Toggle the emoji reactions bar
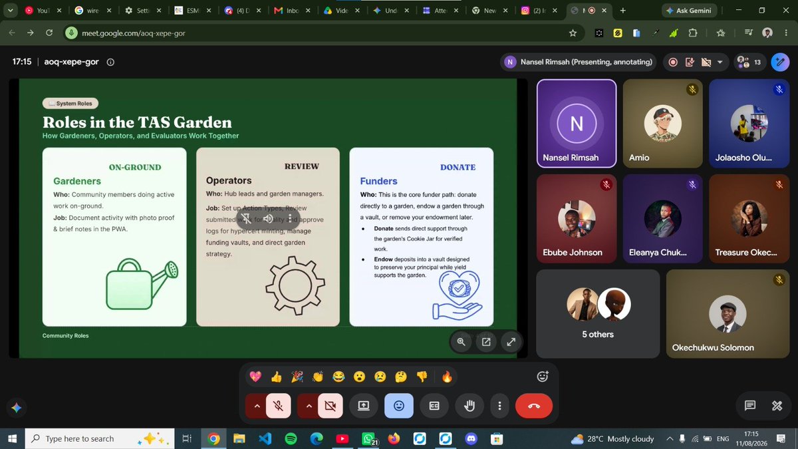Screen dimensions: 798x449 pos(399,405)
